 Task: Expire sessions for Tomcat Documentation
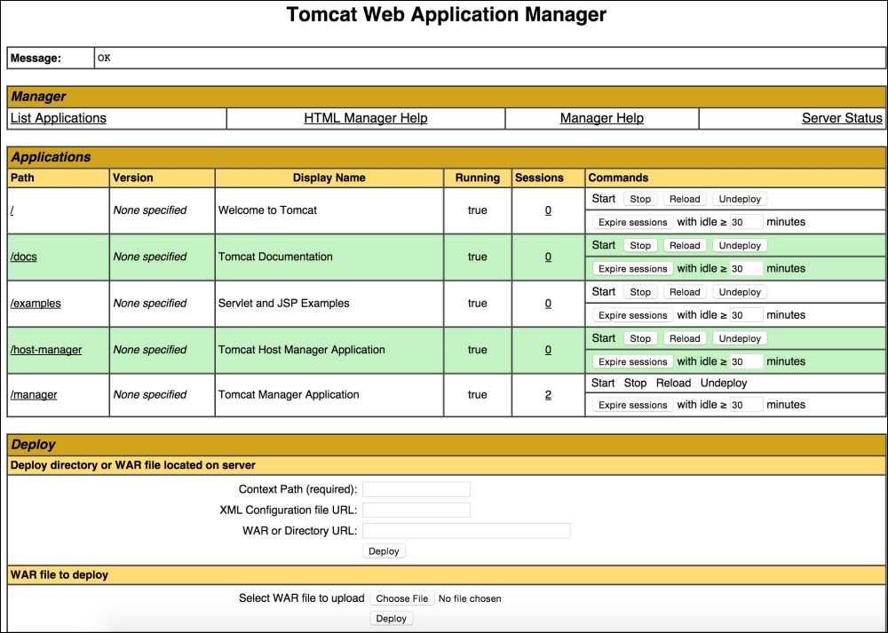coord(632,268)
